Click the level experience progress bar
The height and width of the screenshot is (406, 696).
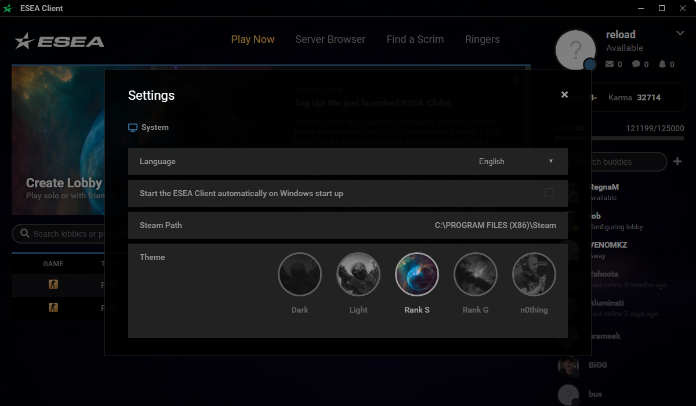tap(619, 138)
